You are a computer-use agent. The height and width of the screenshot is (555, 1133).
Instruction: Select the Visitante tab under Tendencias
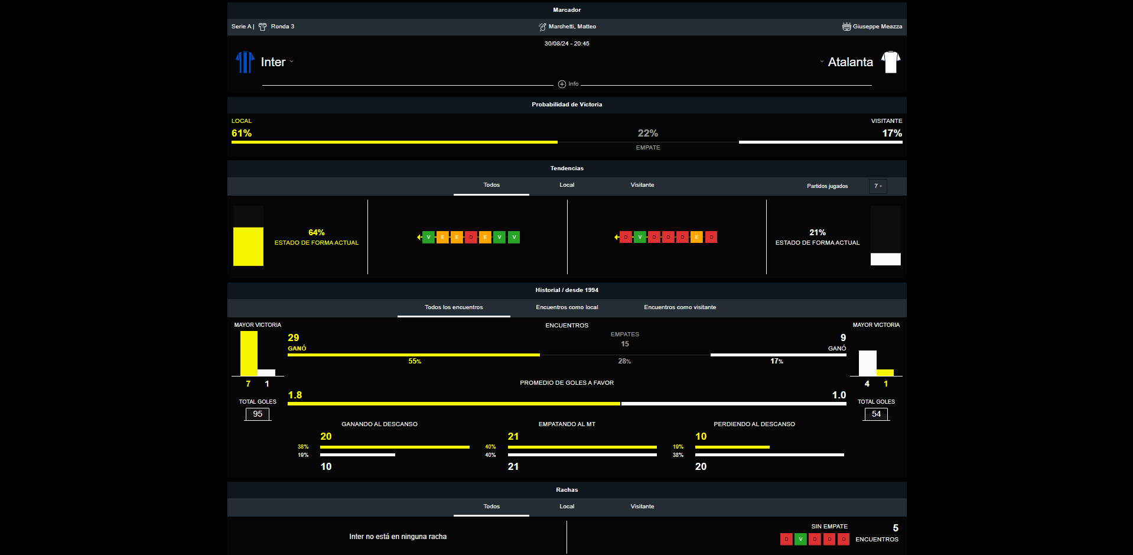tap(642, 185)
